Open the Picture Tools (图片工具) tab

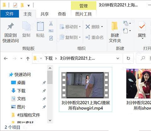[x=84, y=14]
